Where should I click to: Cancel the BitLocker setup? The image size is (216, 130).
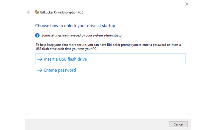pyautogui.click(x=178, y=124)
